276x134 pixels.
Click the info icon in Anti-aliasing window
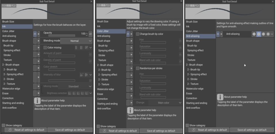click(x=220, y=97)
